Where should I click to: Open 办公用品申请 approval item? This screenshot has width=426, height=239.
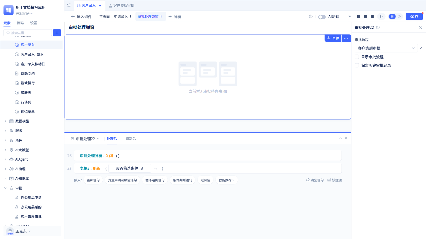click(32, 198)
